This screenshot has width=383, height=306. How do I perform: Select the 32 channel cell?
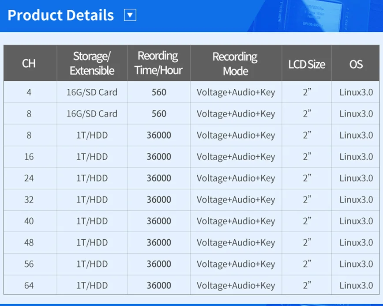29,200
